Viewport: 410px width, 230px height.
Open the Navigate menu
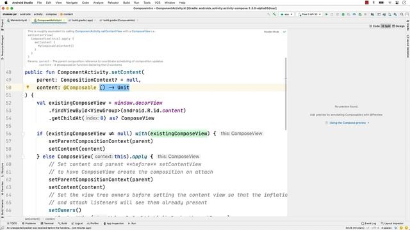[72, 3]
